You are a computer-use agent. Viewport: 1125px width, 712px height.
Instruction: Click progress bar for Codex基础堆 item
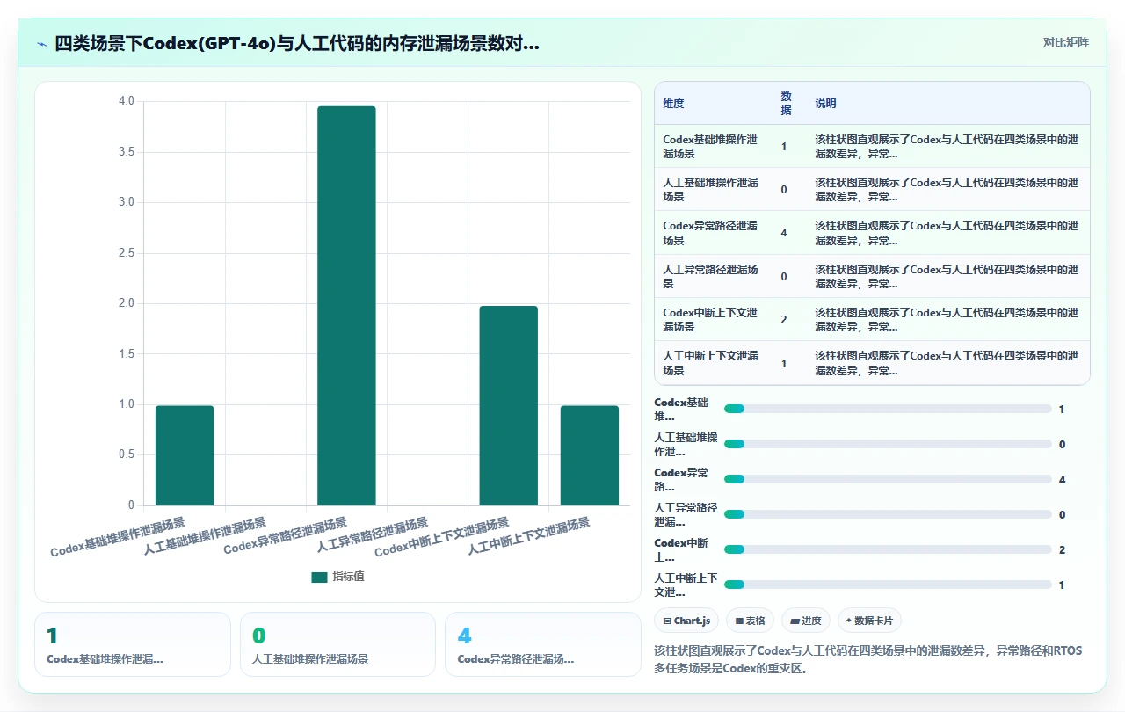888,409
